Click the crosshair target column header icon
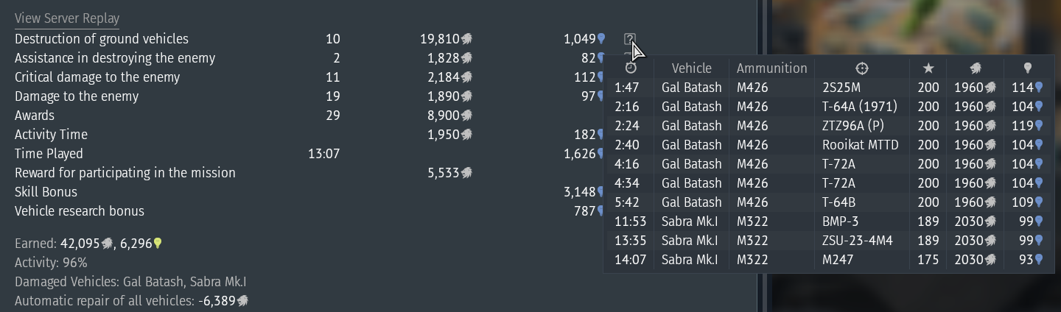1061x312 pixels. [861, 68]
